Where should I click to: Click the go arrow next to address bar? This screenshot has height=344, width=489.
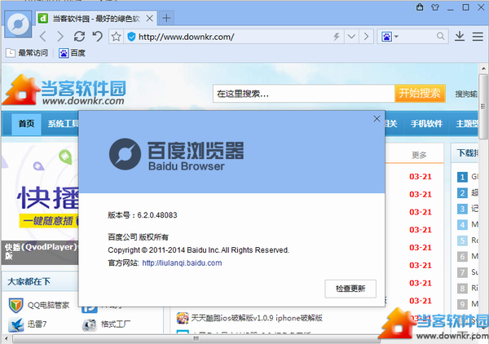(x=366, y=37)
